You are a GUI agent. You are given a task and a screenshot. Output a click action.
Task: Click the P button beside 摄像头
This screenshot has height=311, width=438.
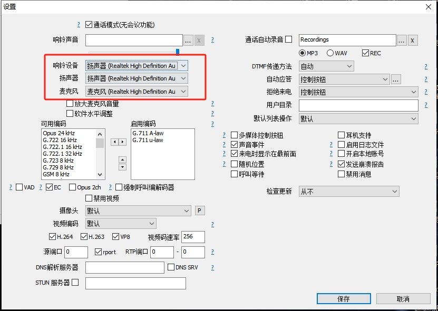coord(199,210)
